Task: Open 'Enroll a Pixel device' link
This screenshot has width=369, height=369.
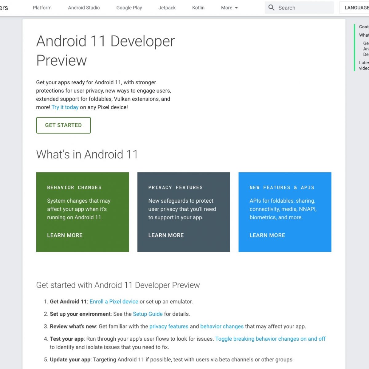Action: click(114, 302)
